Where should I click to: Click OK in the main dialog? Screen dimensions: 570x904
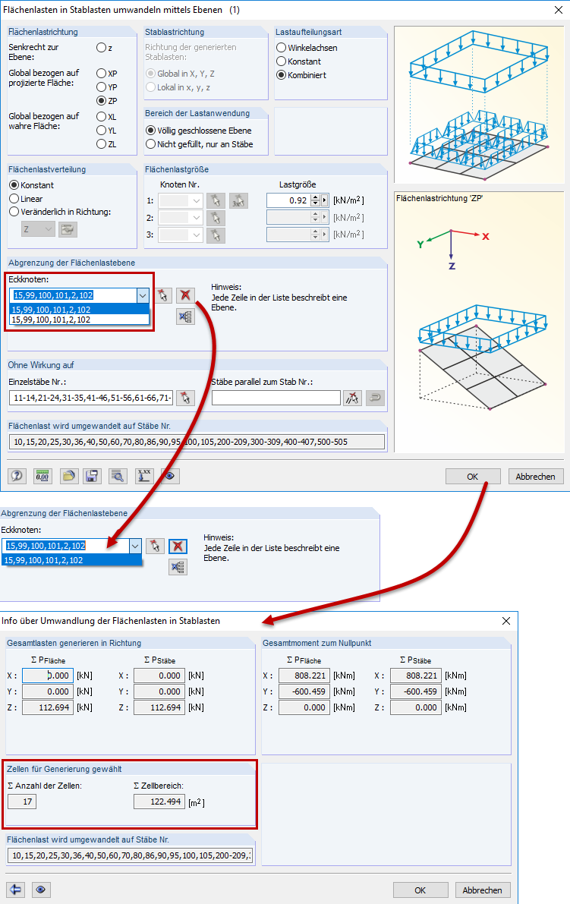pos(473,476)
